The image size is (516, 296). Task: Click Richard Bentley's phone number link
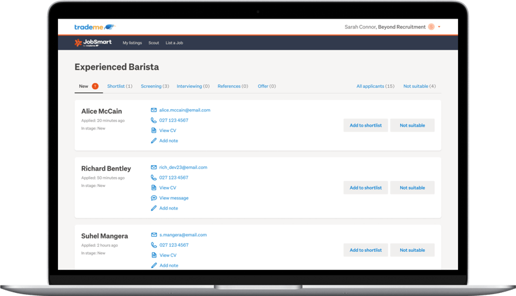click(174, 177)
